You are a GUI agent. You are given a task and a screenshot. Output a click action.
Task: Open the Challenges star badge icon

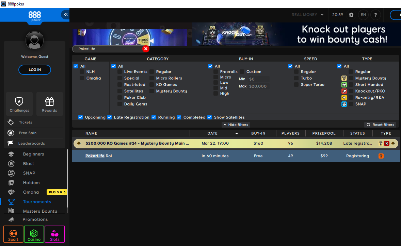pyautogui.click(x=19, y=102)
